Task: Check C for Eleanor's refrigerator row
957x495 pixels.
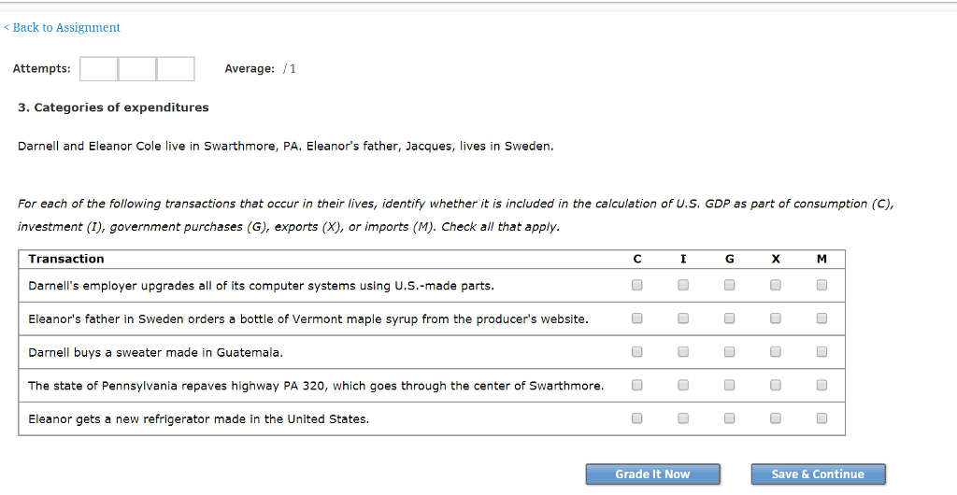Action: click(636, 418)
